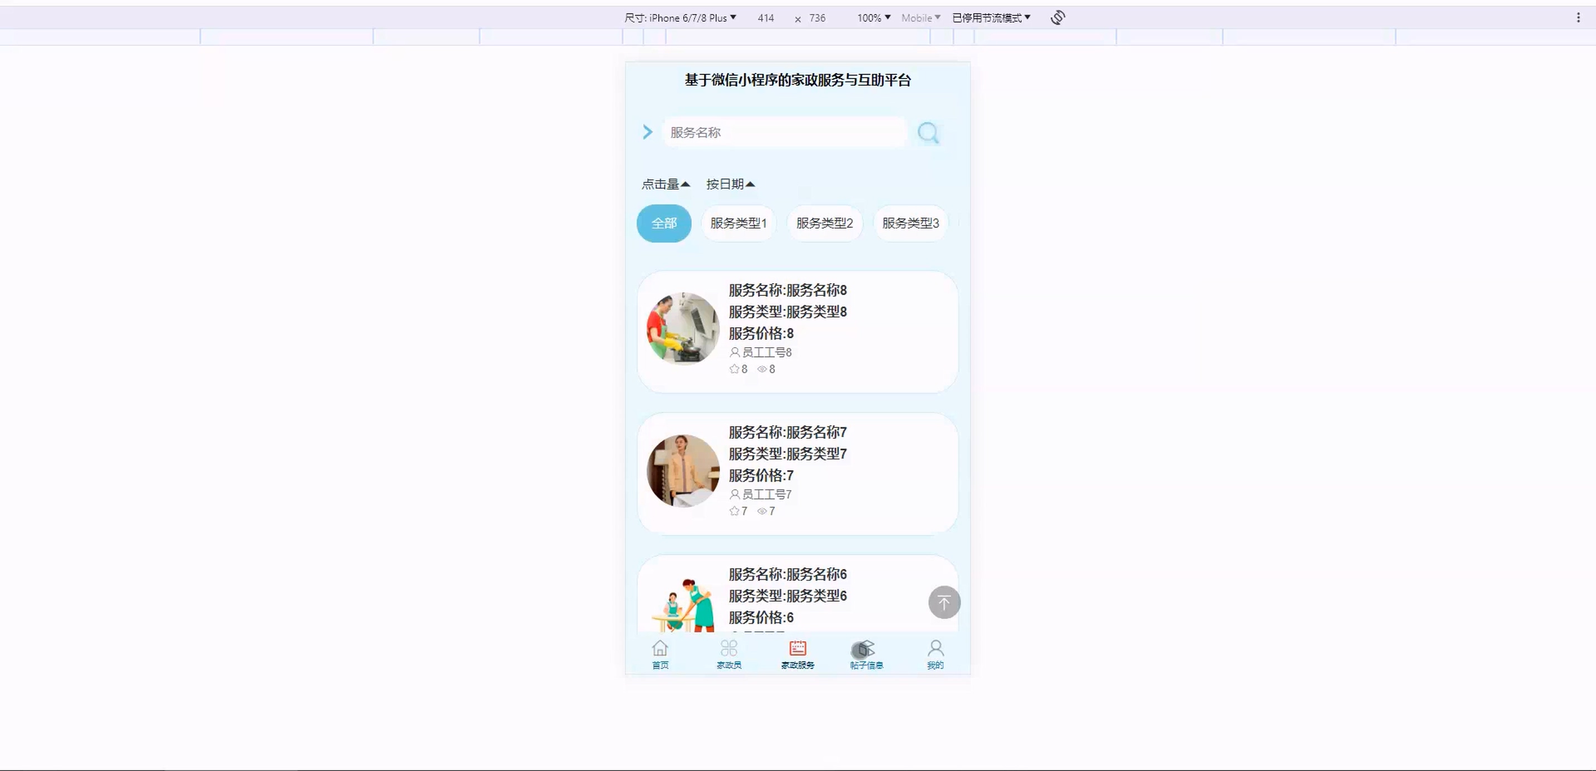This screenshot has height=771, width=1596.
Task: Toggle the 按日期 sort order
Action: click(730, 184)
